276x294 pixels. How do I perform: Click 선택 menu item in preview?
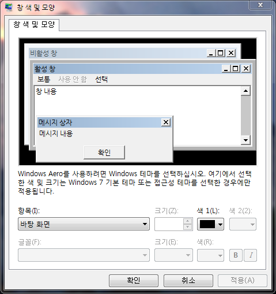[101, 79]
